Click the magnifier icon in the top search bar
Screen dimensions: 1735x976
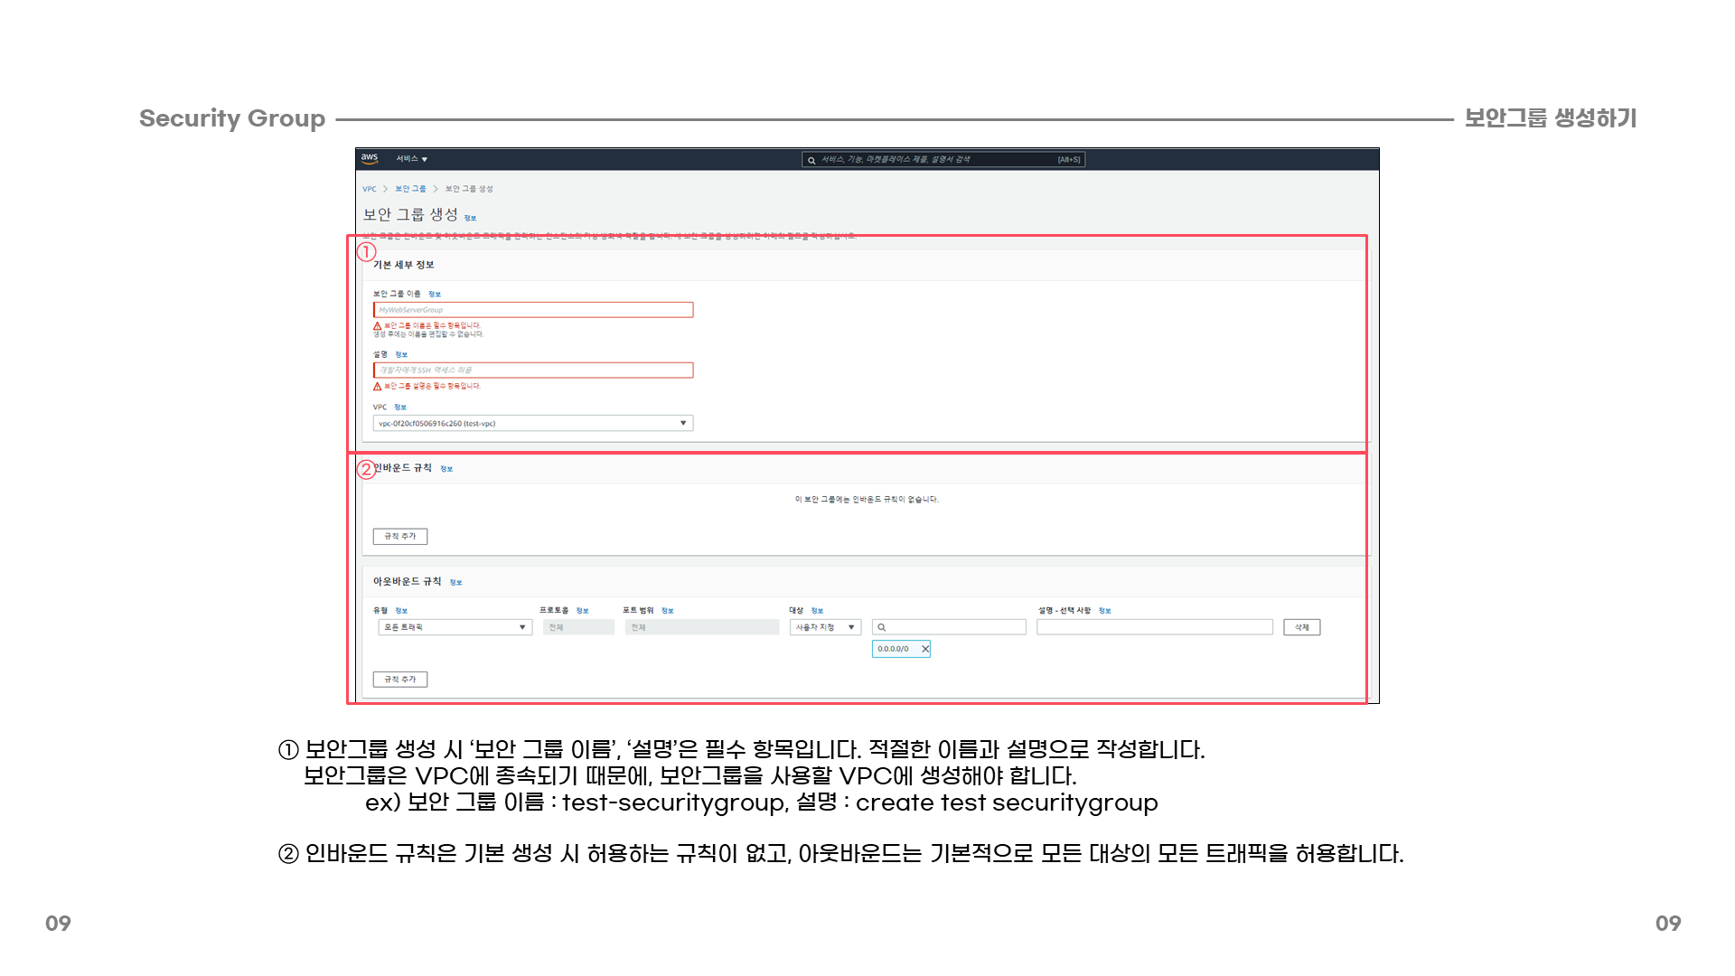[x=811, y=161]
